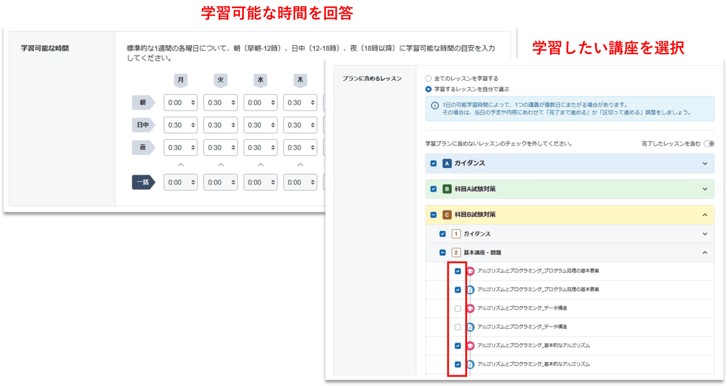Collapse the 基本講座・問題 subsection

point(705,252)
